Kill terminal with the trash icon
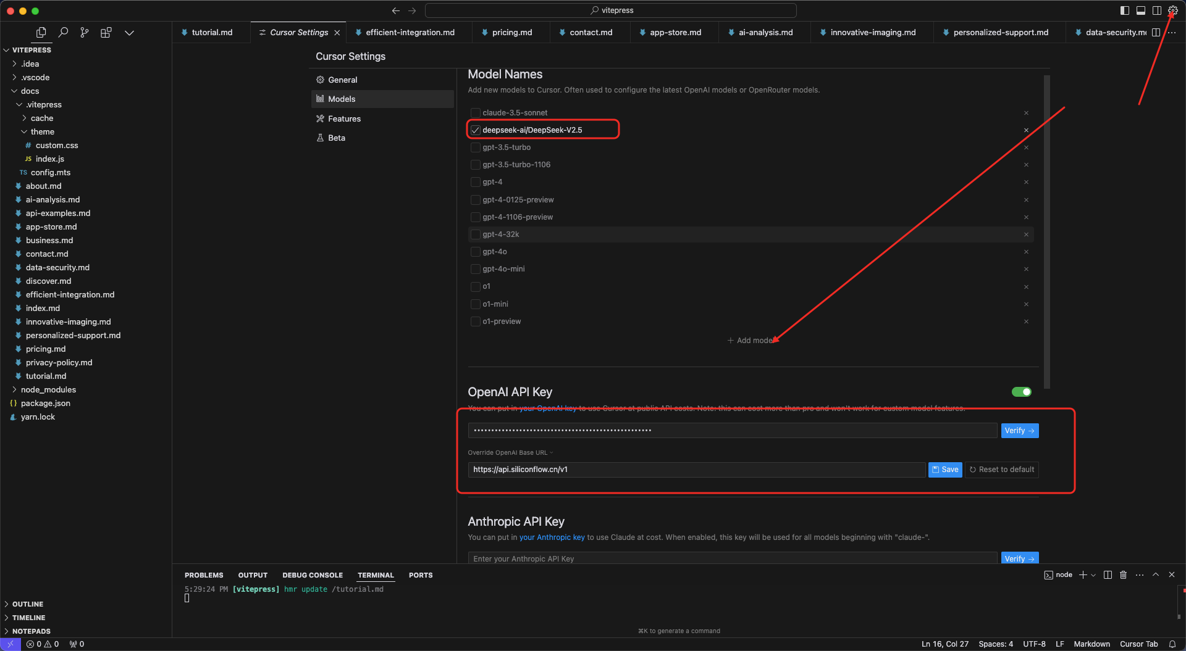The image size is (1186, 651). coord(1123,574)
